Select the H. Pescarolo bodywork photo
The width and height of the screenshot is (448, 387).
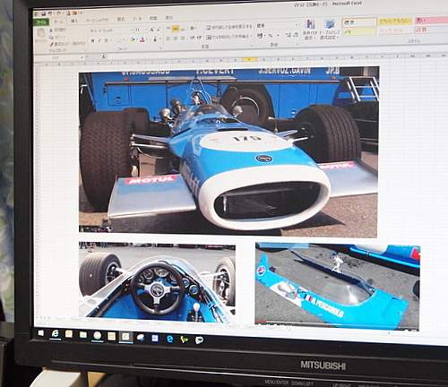coord(338,288)
